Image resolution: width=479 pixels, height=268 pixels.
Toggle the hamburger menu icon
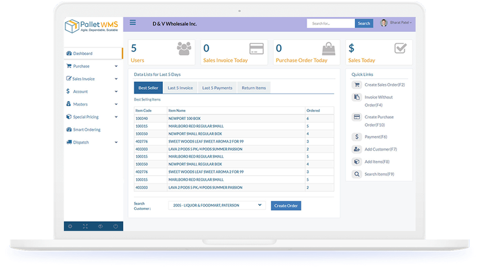(x=133, y=22)
